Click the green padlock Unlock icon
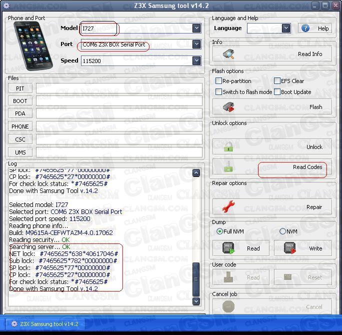342x335 pixels. tap(228, 146)
